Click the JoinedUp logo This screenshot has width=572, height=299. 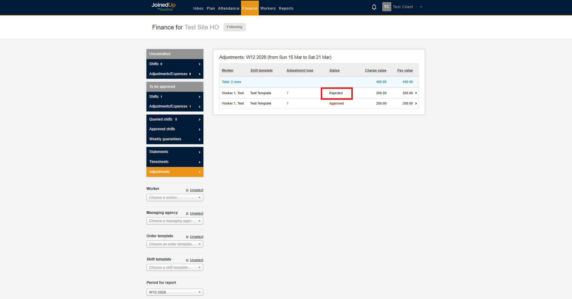click(x=163, y=7)
